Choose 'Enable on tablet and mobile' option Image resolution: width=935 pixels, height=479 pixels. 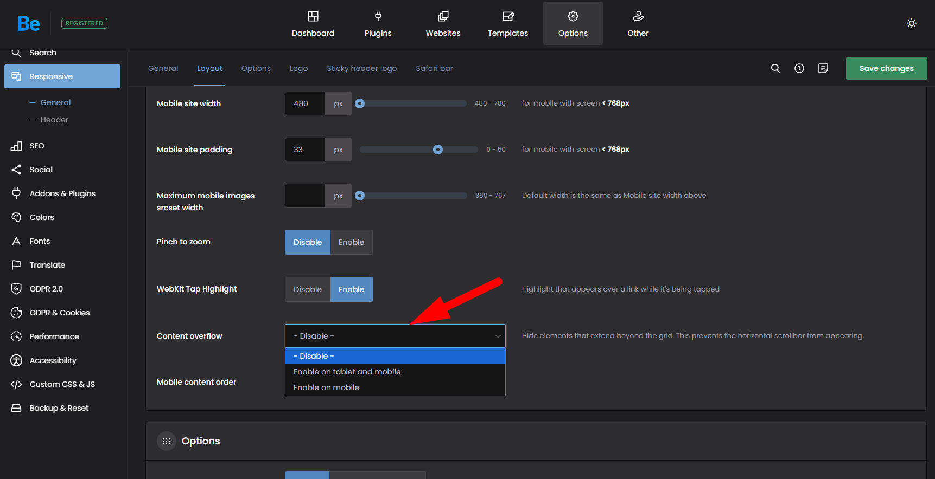coord(347,372)
